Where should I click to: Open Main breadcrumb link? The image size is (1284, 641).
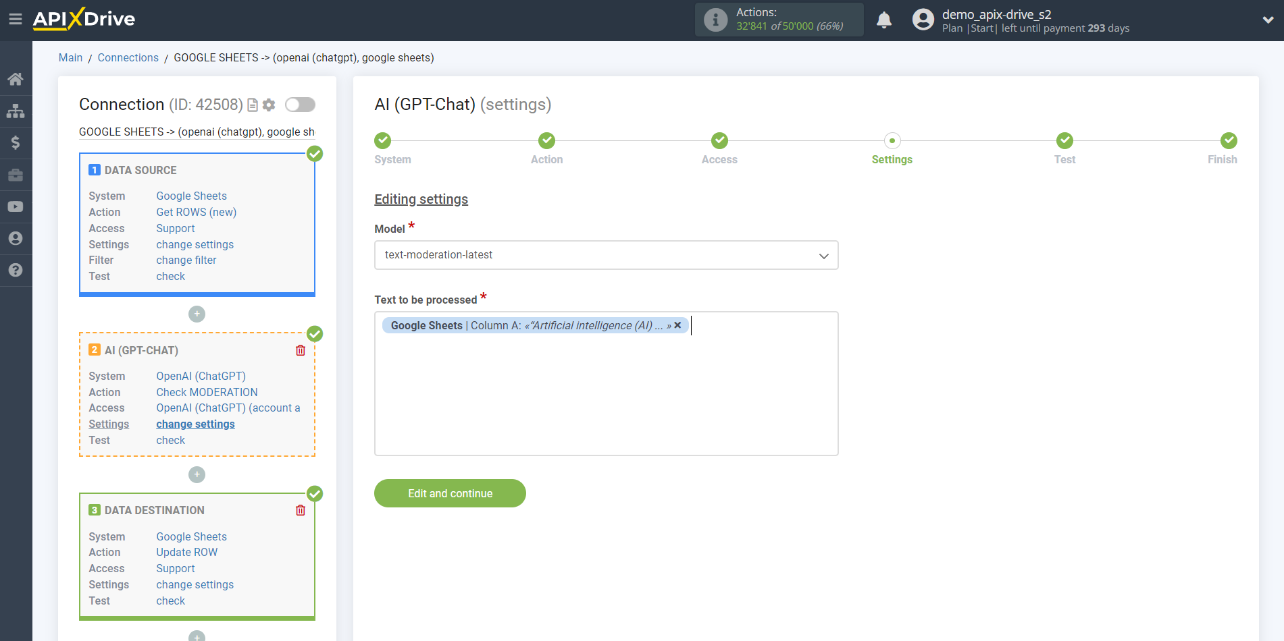(70, 58)
